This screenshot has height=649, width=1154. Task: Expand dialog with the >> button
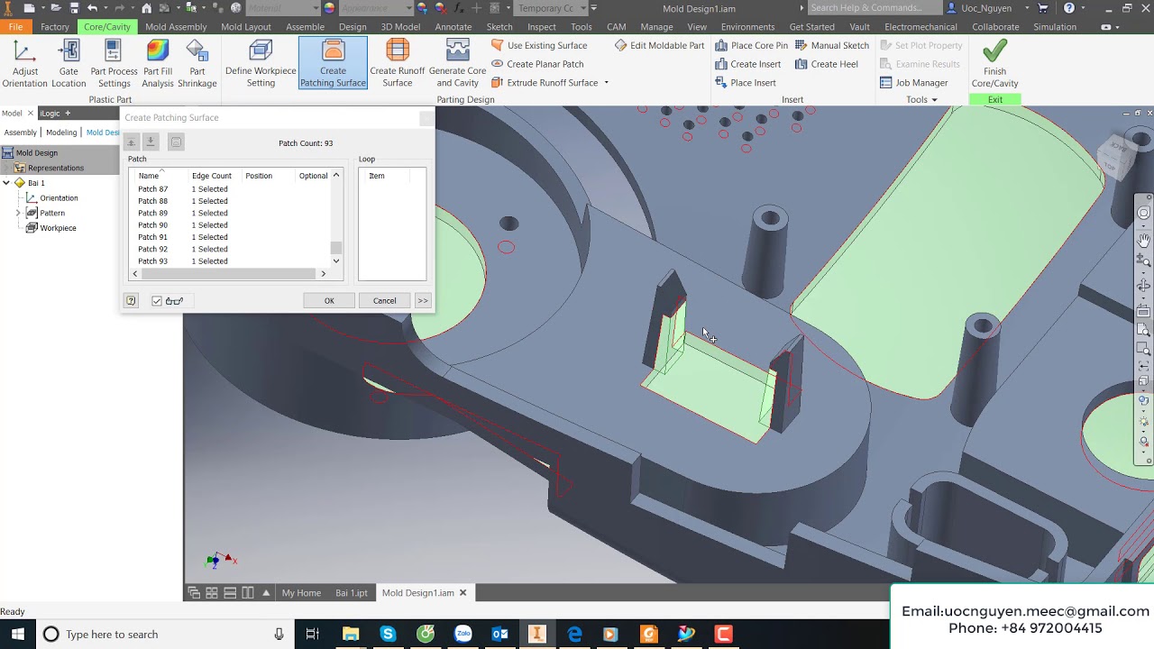pos(423,301)
